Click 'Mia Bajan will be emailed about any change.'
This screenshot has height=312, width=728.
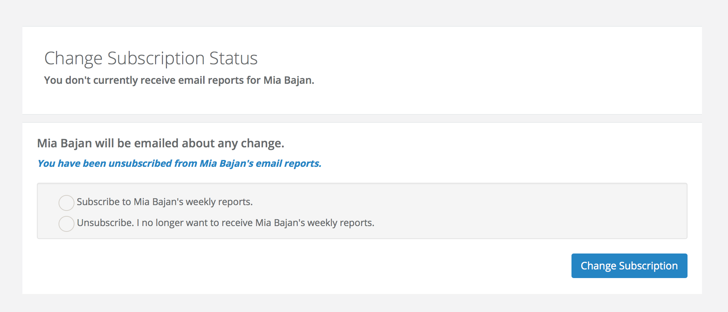[160, 143]
